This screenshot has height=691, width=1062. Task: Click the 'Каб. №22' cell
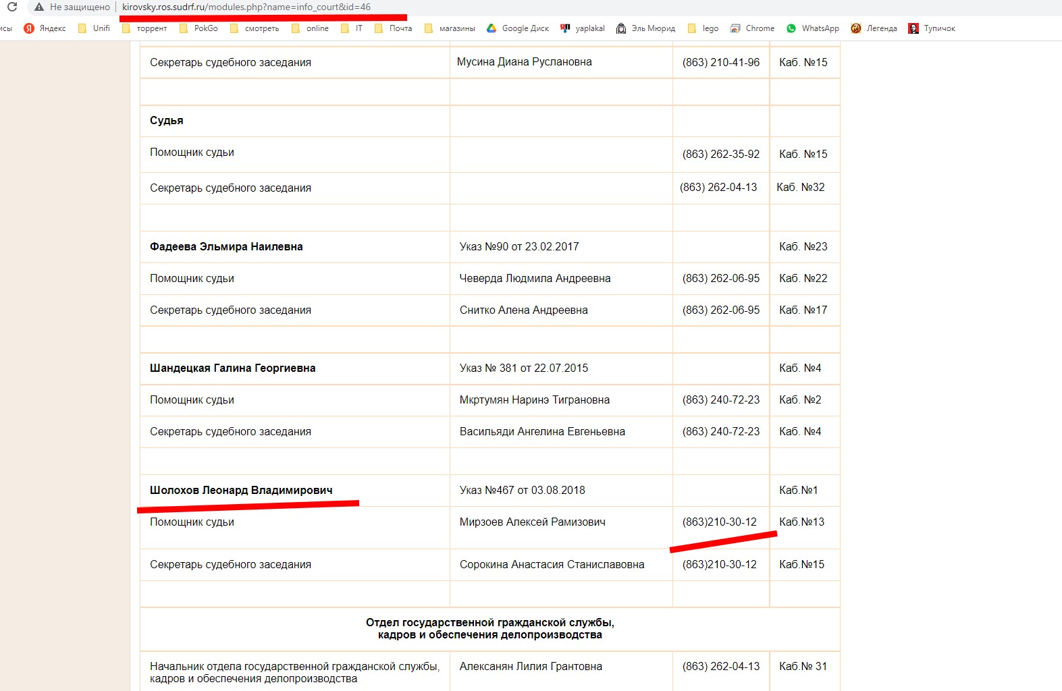point(803,278)
